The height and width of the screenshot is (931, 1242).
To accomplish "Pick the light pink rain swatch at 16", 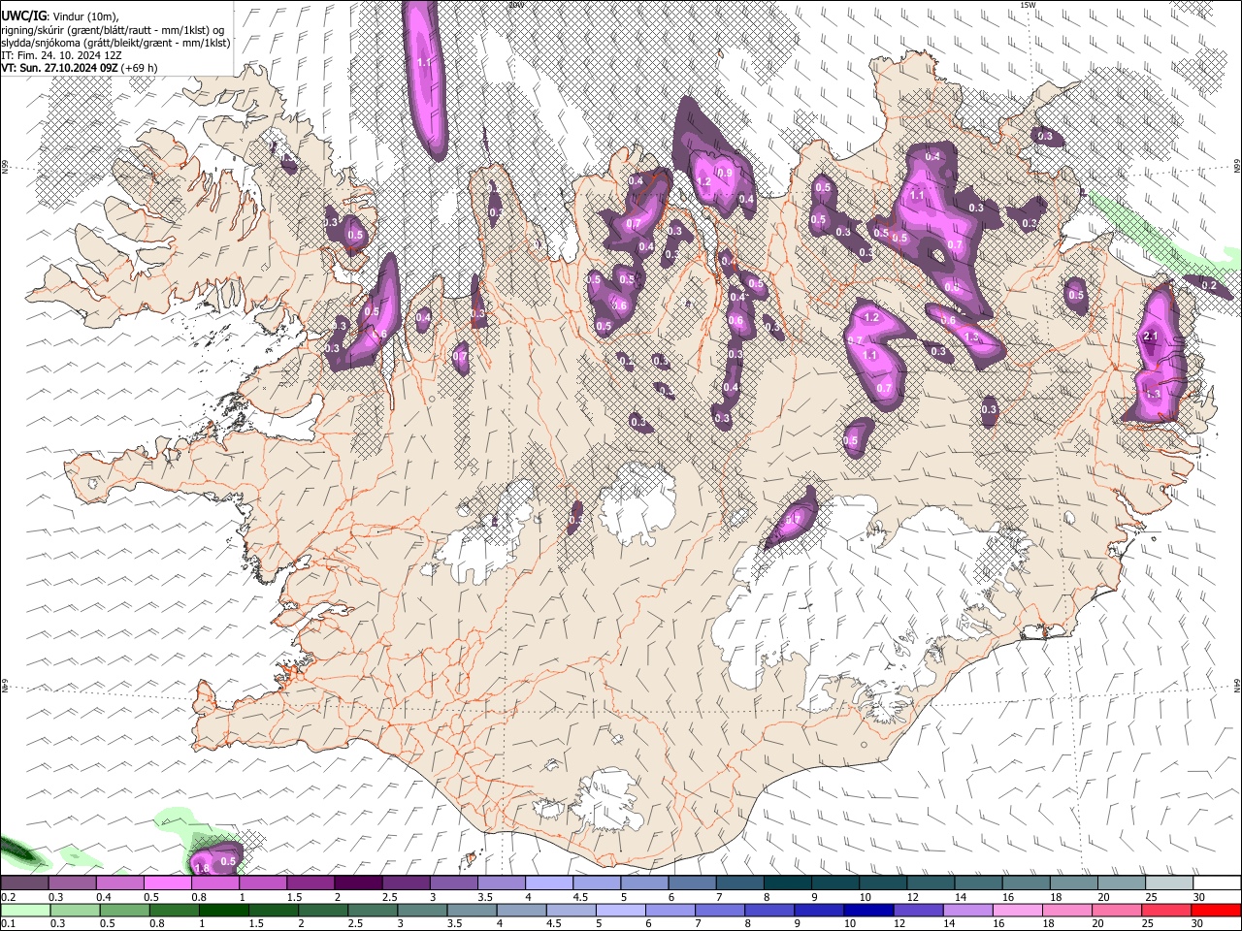I will click(1018, 910).
